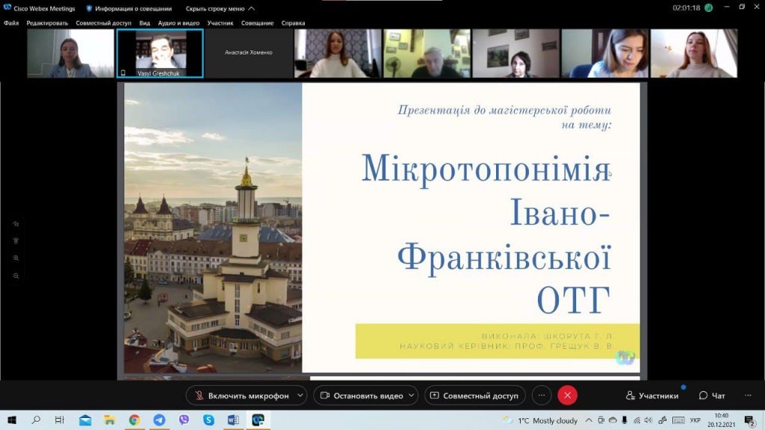
Task: Select Vasyl Greshchuk's video thumbnail
Action: tap(160, 53)
